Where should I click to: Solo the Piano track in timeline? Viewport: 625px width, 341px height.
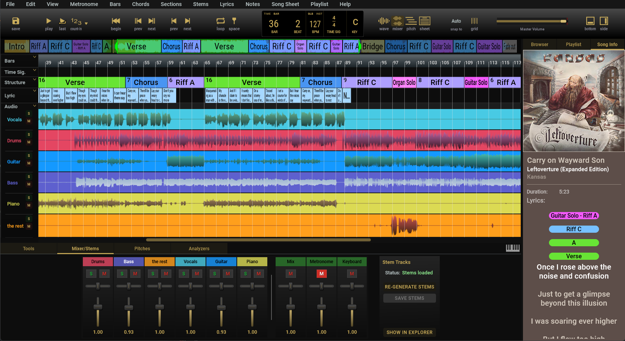click(x=29, y=198)
